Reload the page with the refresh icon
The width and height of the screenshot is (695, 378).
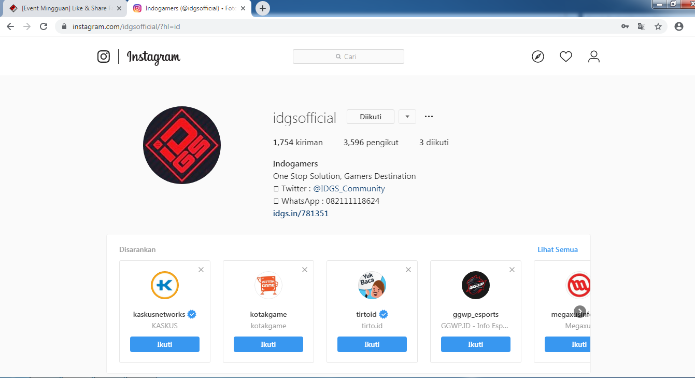(44, 26)
